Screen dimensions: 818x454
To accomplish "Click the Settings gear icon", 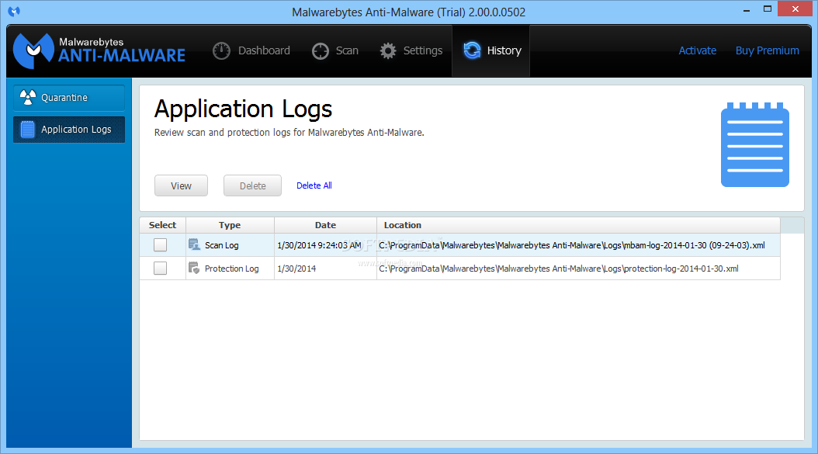I will (388, 50).
